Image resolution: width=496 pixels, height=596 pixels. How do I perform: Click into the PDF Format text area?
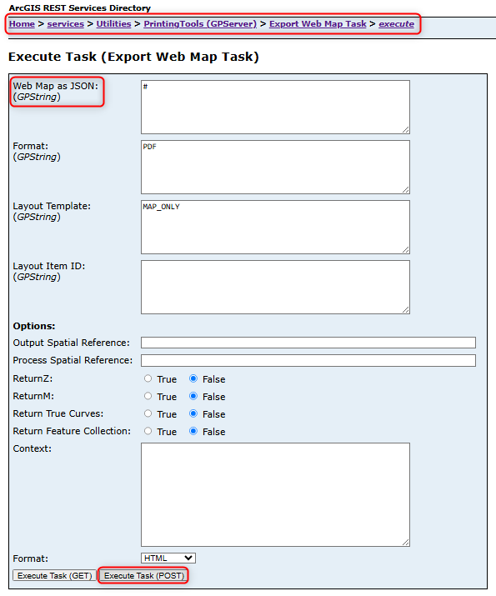[x=275, y=167]
